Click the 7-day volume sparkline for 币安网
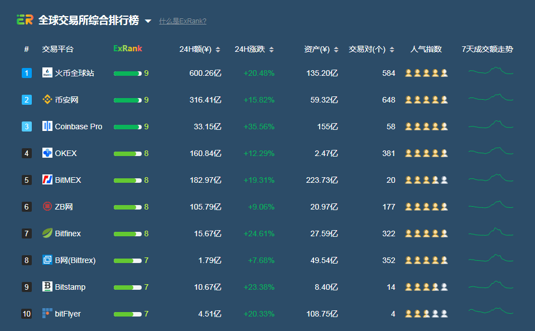The width and height of the screenshot is (535, 331). (490, 99)
